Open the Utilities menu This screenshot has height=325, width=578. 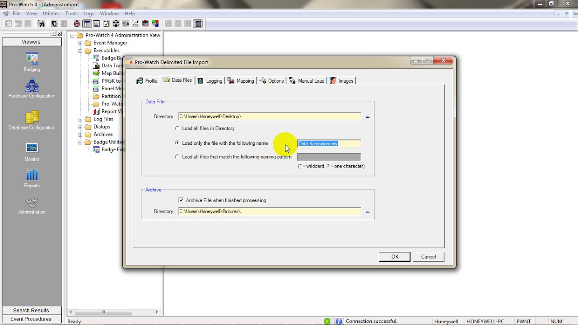click(x=51, y=14)
